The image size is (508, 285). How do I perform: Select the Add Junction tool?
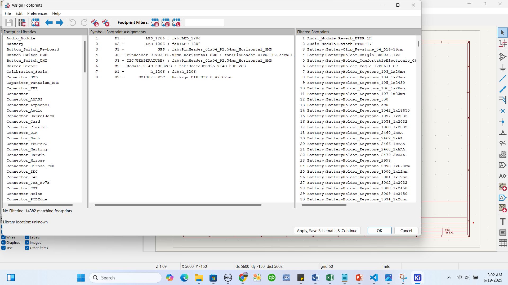(x=502, y=122)
